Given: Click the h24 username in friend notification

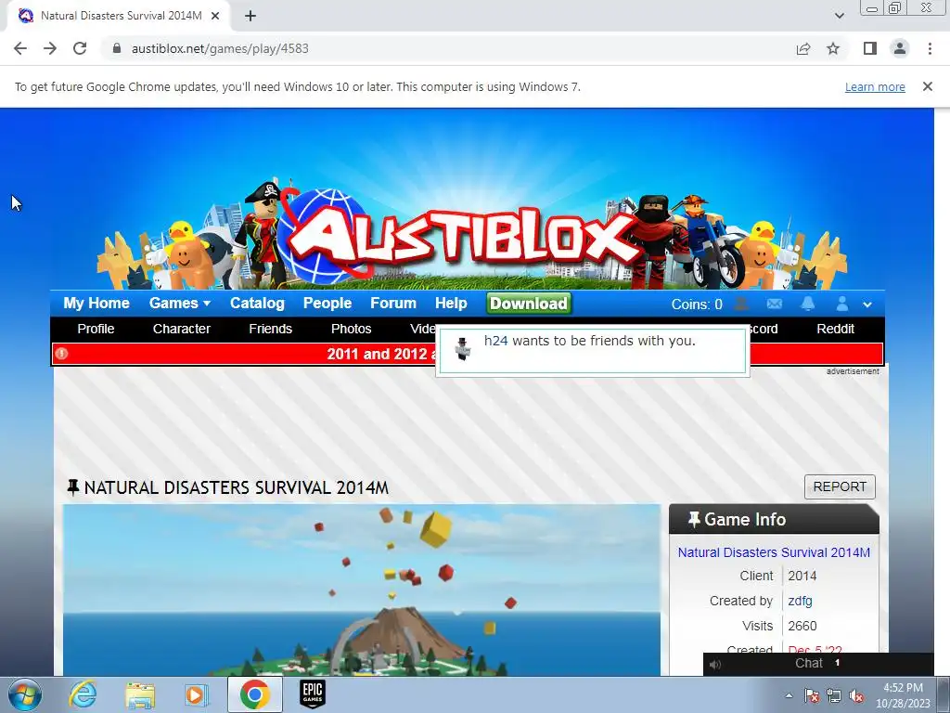Looking at the screenshot, I should (495, 341).
